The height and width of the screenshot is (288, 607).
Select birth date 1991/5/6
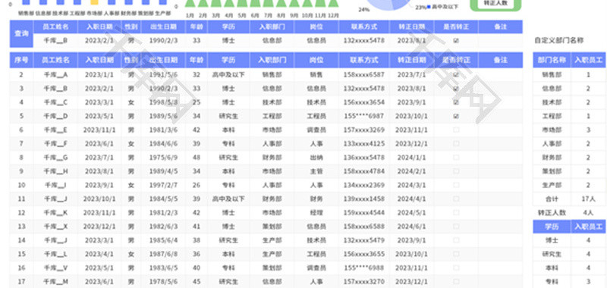tap(163, 75)
